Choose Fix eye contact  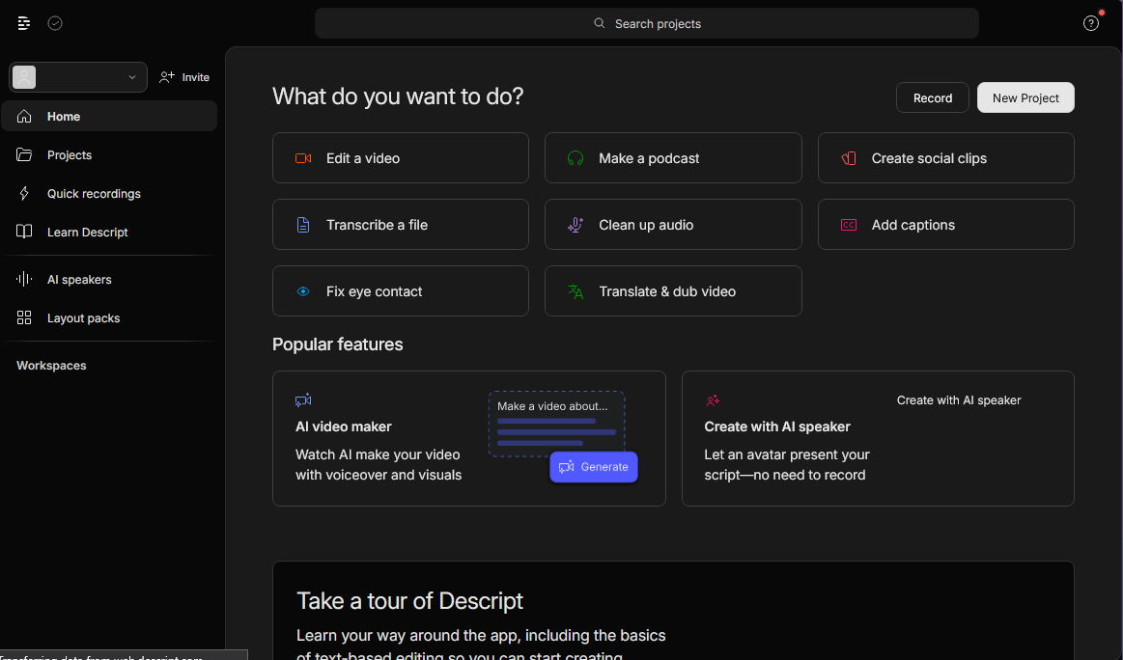[x=401, y=290]
